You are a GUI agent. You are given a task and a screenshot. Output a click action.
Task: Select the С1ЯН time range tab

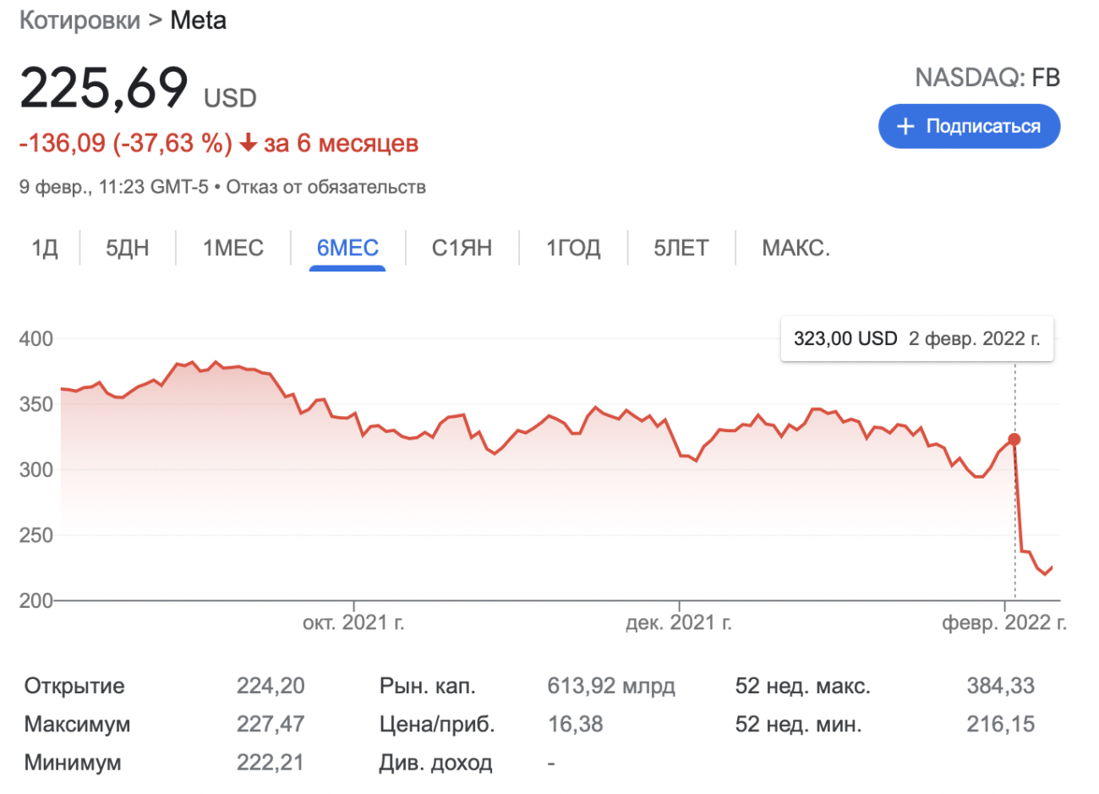462,248
